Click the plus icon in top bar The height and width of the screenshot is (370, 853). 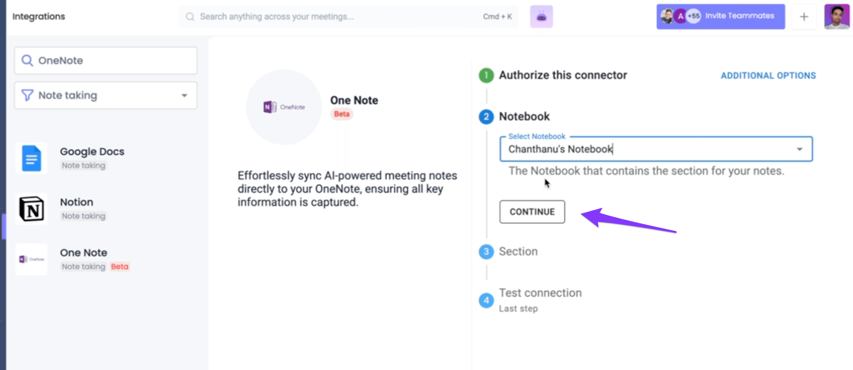pyautogui.click(x=804, y=16)
